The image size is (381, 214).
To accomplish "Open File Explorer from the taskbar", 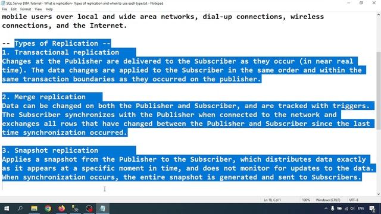I will [34, 209].
